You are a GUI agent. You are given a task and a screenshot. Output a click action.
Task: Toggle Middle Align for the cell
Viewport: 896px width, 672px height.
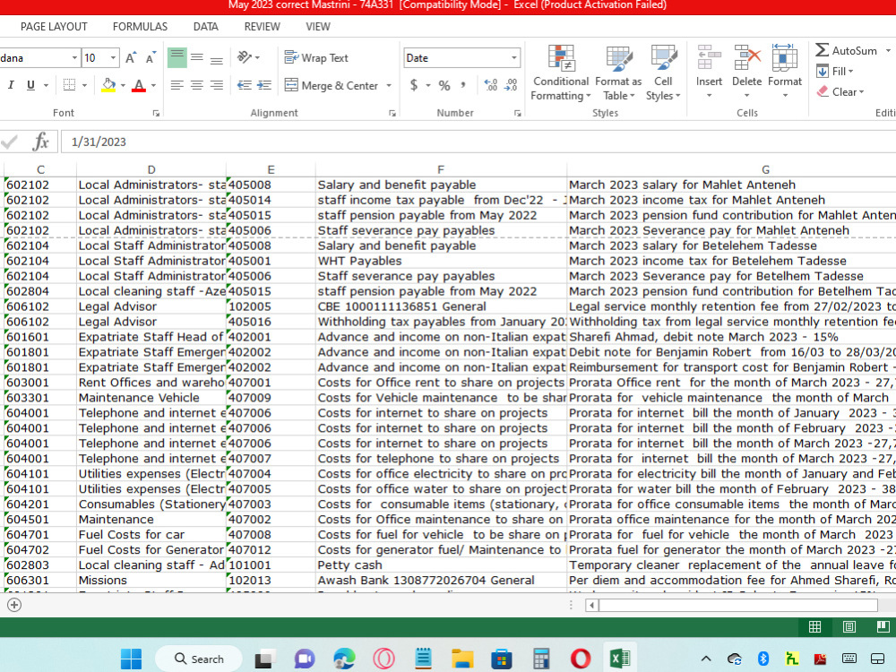coord(197,57)
